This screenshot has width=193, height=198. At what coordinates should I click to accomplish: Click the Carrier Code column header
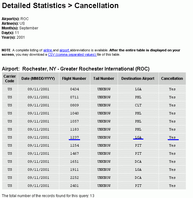[x=10, y=79]
